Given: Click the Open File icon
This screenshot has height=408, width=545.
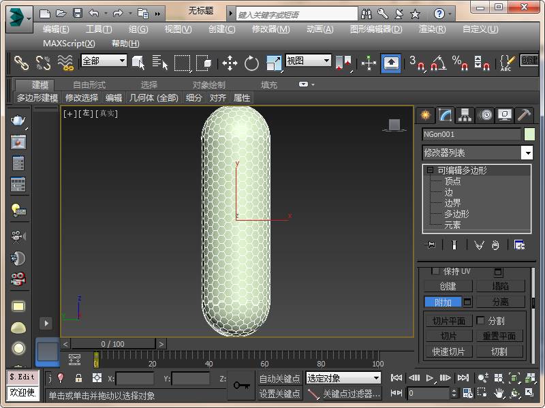Looking at the screenshot, I should (61, 14).
